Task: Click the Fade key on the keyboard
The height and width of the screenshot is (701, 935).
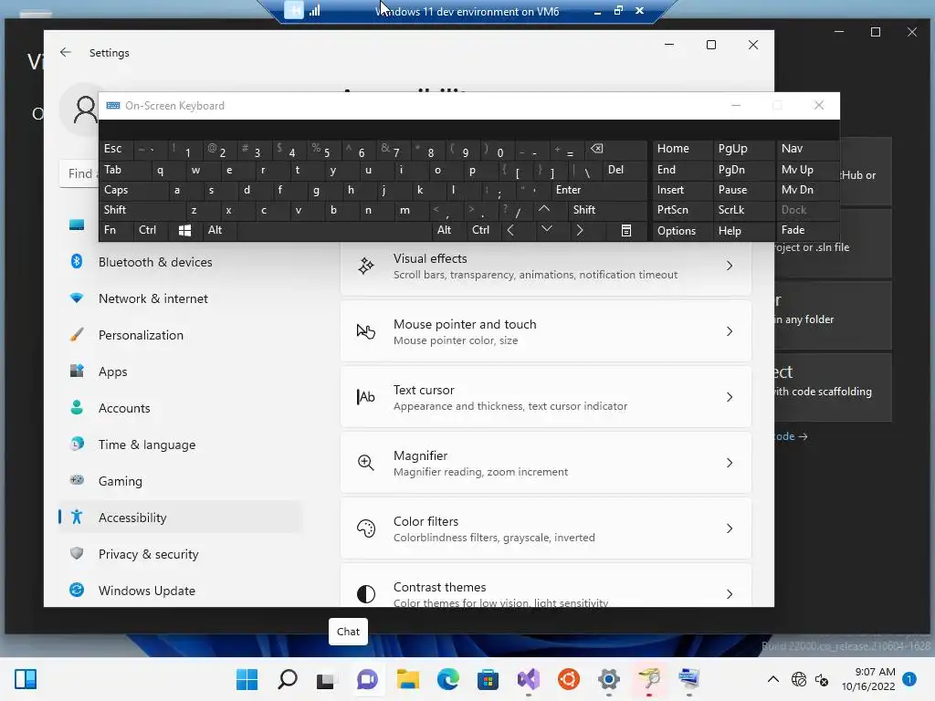Action: (806, 230)
